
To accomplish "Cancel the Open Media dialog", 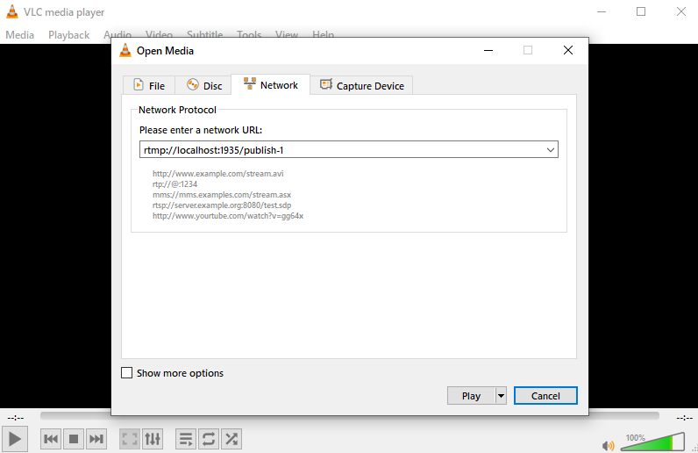I will (545, 395).
